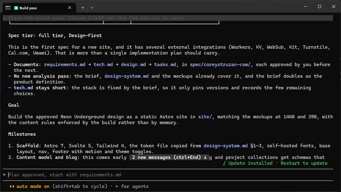Maximize the terminal window
The width and height of the screenshot is (341, 192).
(320, 7)
